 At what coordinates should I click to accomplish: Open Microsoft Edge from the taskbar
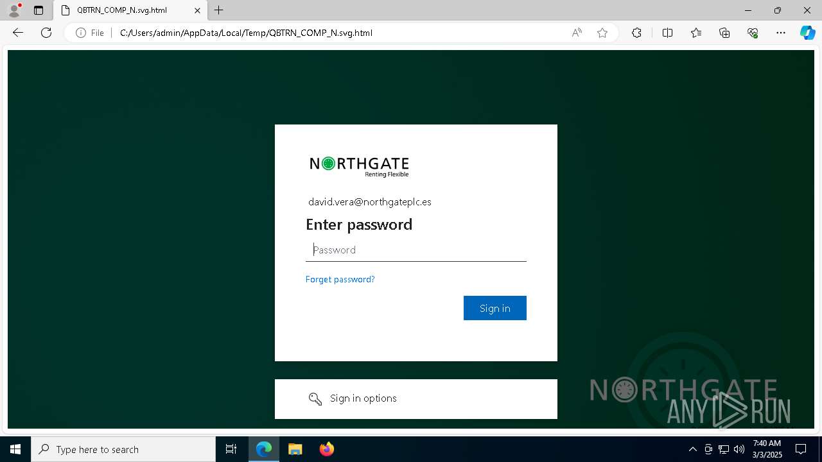click(264, 449)
